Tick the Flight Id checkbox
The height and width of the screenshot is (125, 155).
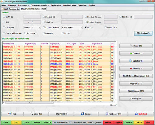click(121, 17)
